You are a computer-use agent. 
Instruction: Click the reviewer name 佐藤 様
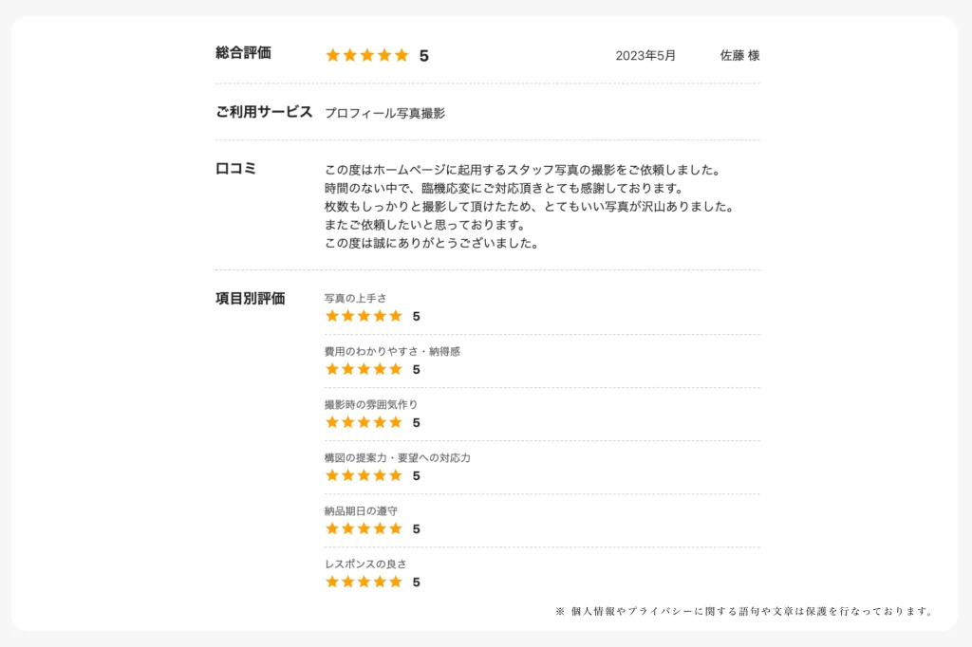tap(739, 56)
